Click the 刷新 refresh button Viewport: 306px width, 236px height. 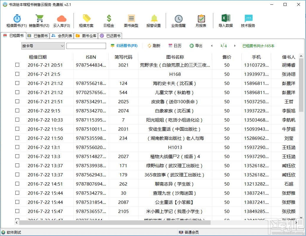click(154, 46)
